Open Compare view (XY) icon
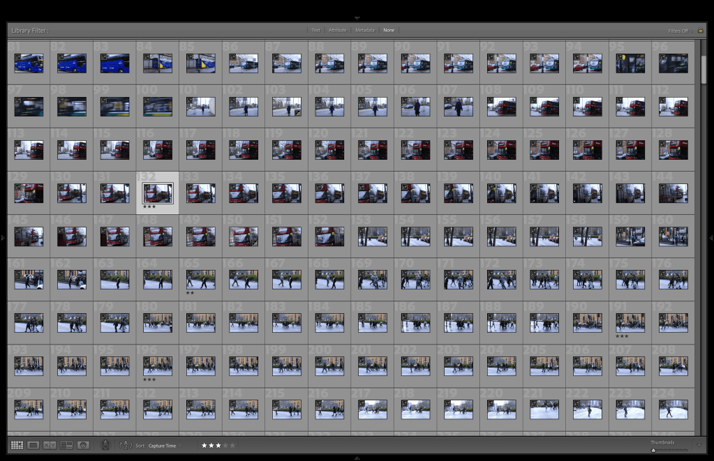This screenshot has height=461, width=714. tap(50, 445)
